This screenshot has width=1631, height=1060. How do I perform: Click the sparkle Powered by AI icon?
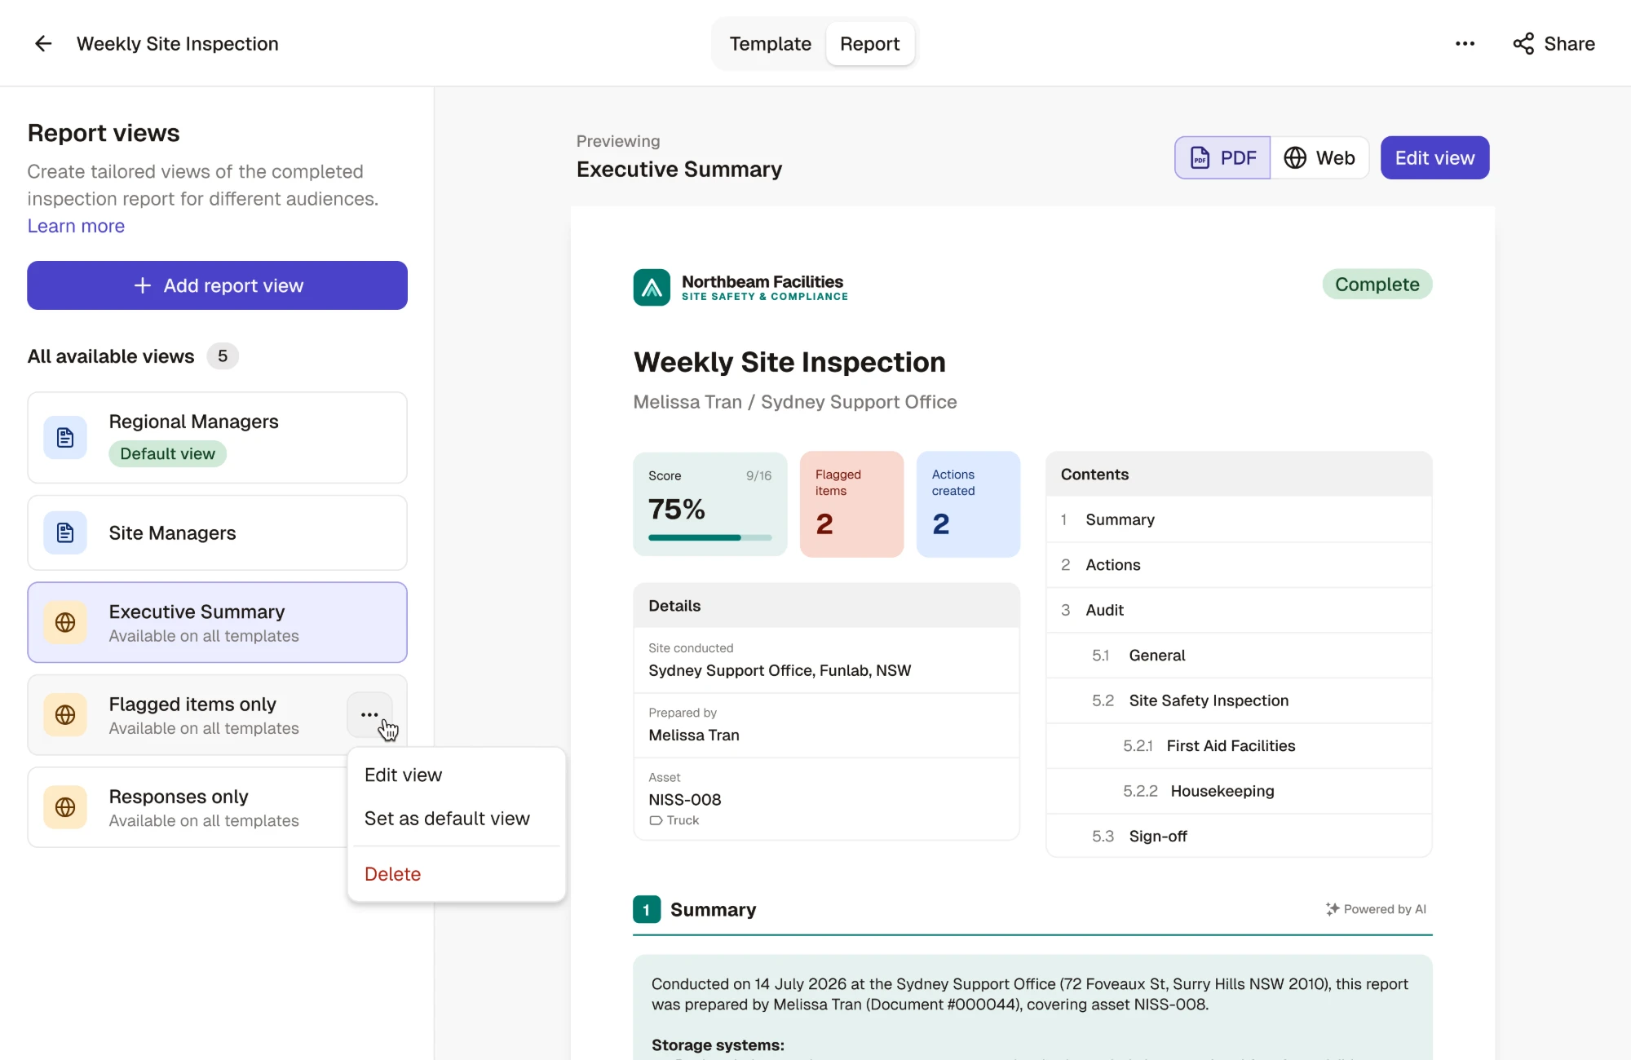pos(1333,909)
